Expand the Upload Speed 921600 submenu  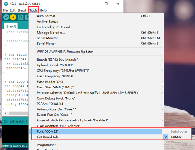(x=96, y=65)
